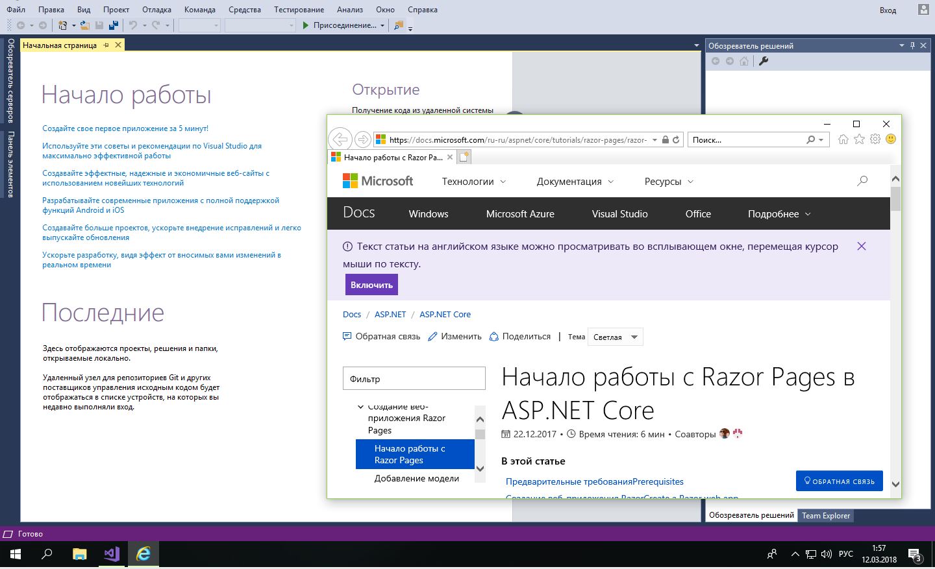The width and height of the screenshot is (935, 569).
Task: Open the Средства menu
Action: 245,10
